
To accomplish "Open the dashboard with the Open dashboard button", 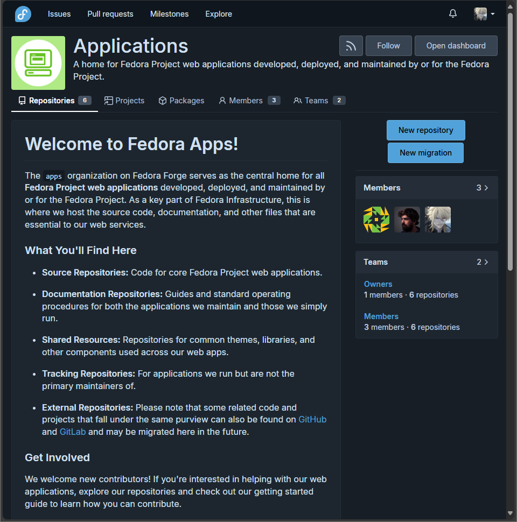I will (x=456, y=46).
